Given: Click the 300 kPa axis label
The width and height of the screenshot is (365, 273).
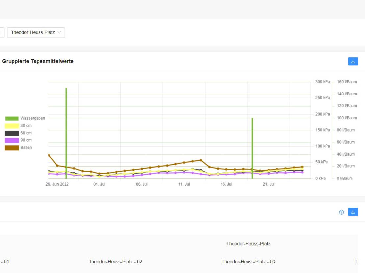Looking at the screenshot, I should point(322,82).
